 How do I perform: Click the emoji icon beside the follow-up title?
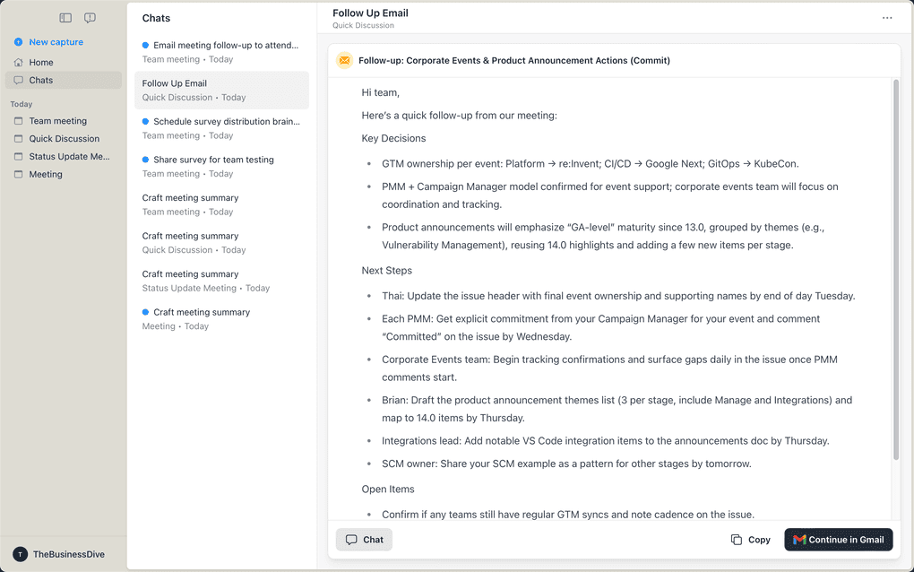[x=344, y=60]
